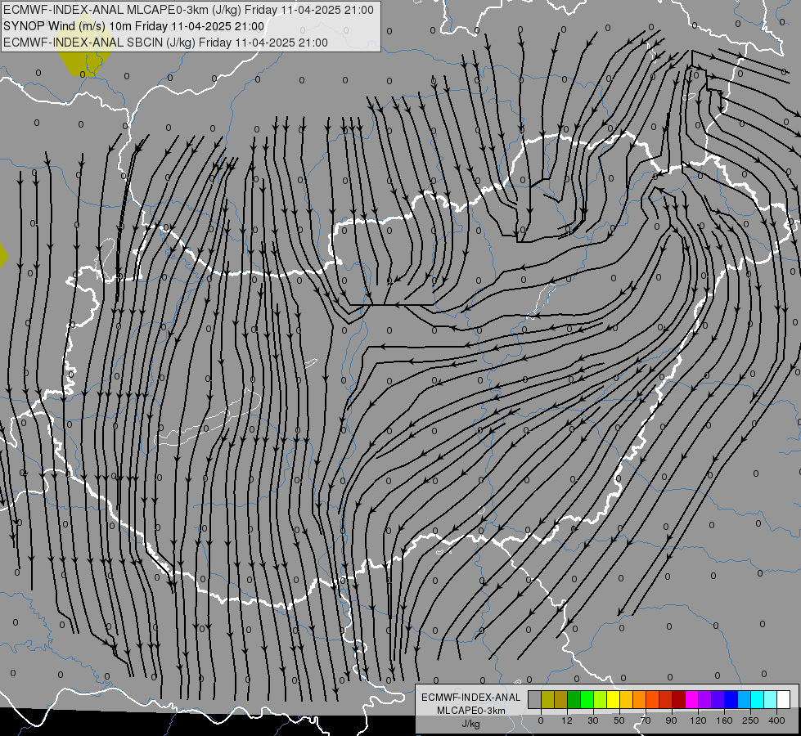The image size is (801, 736).
Task: Select the sky-blue swatch before the 250 tick
Action: point(745,700)
